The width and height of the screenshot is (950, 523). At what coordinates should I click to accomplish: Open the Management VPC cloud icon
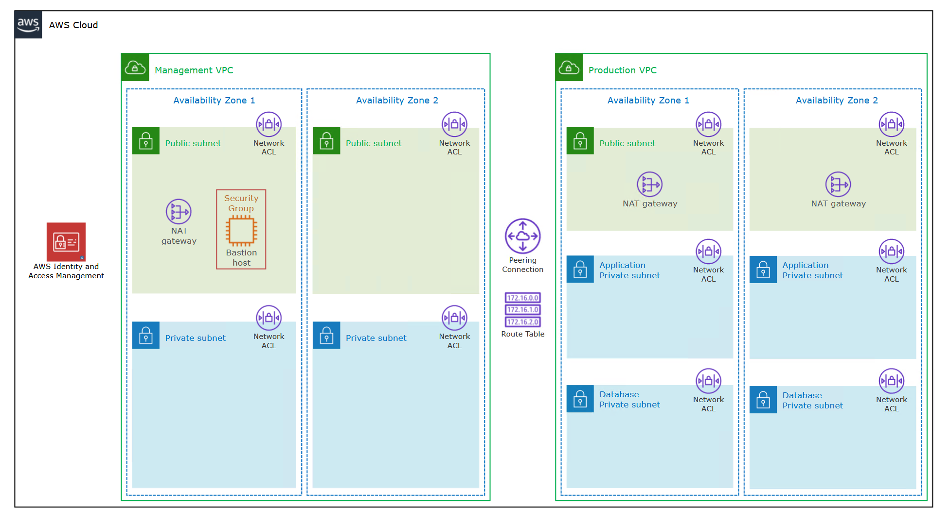(135, 67)
